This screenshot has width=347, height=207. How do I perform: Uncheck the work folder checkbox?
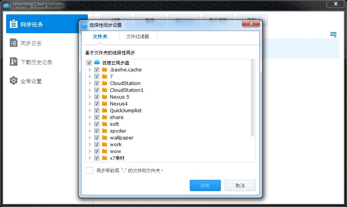[97, 145]
